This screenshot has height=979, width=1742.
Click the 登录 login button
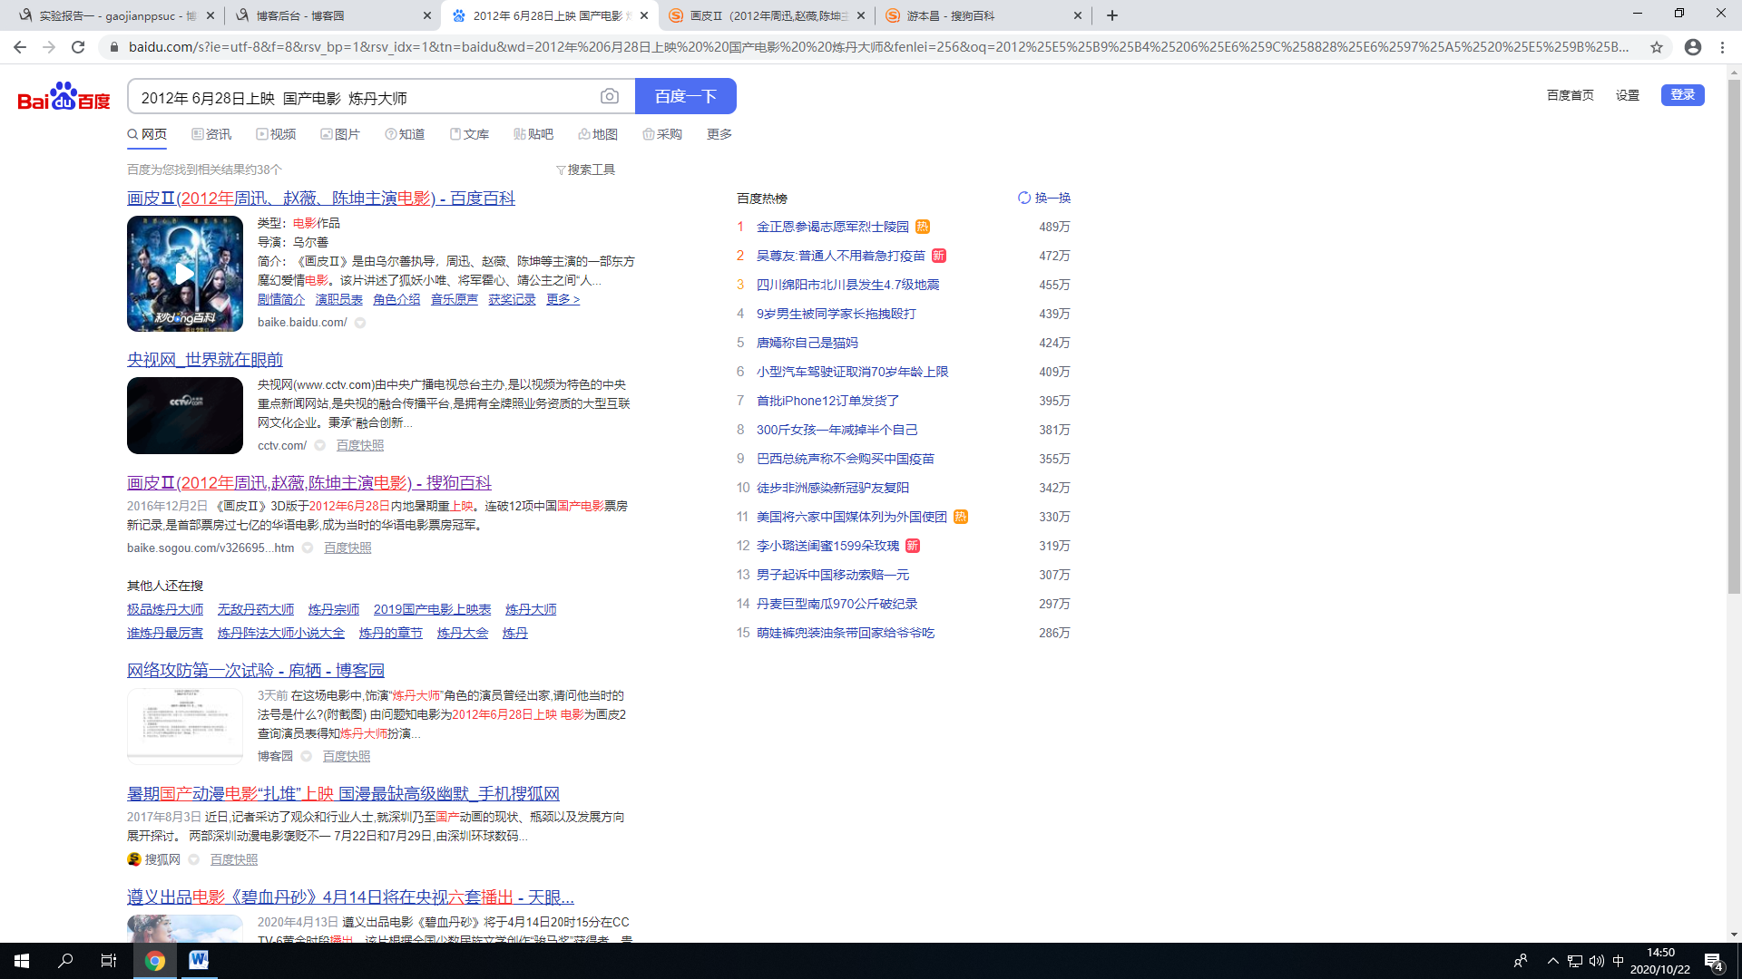[1682, 95]
